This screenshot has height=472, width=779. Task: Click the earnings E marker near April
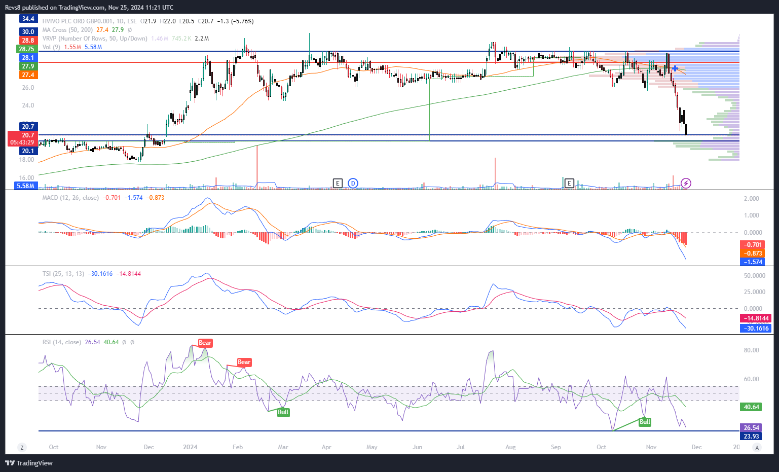pyautogui.click(x=338, y=183)
